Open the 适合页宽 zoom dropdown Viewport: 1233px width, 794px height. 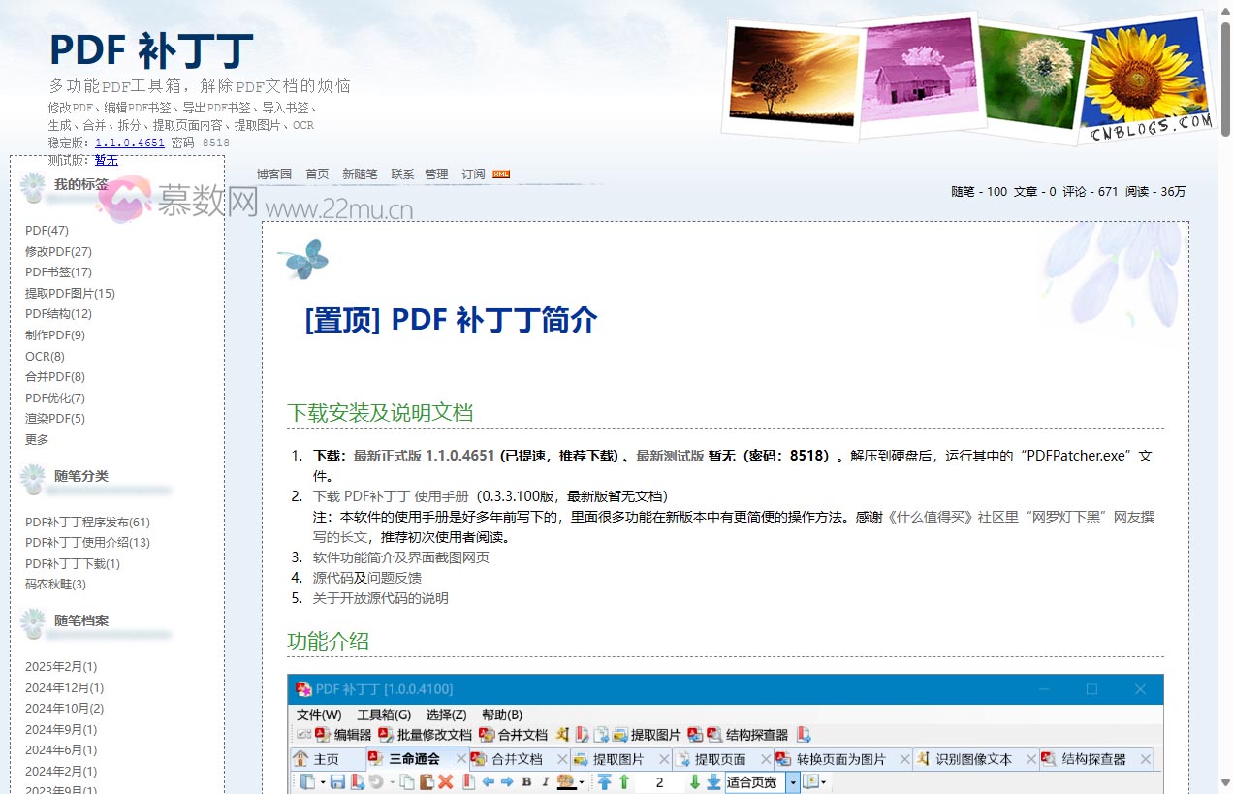coord(752,780)
